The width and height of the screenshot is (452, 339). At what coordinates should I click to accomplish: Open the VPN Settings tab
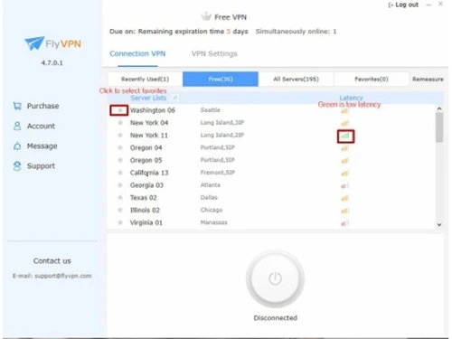214,53
